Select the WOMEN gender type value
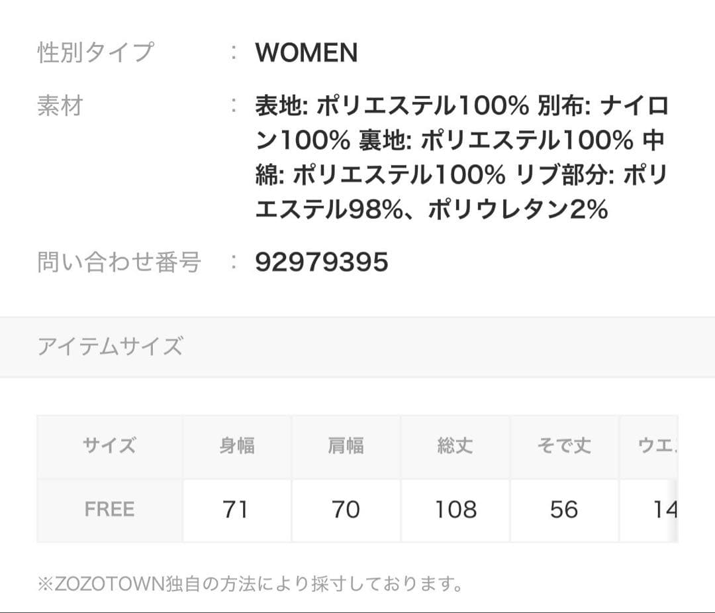 307,53
